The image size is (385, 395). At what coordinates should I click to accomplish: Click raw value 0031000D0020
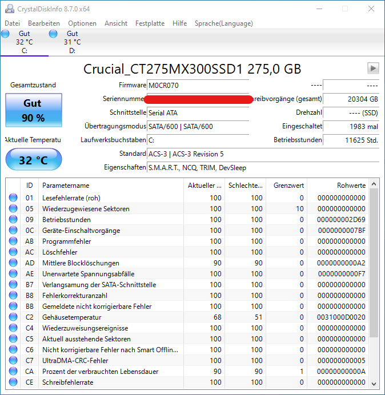[x=341, y=317]
